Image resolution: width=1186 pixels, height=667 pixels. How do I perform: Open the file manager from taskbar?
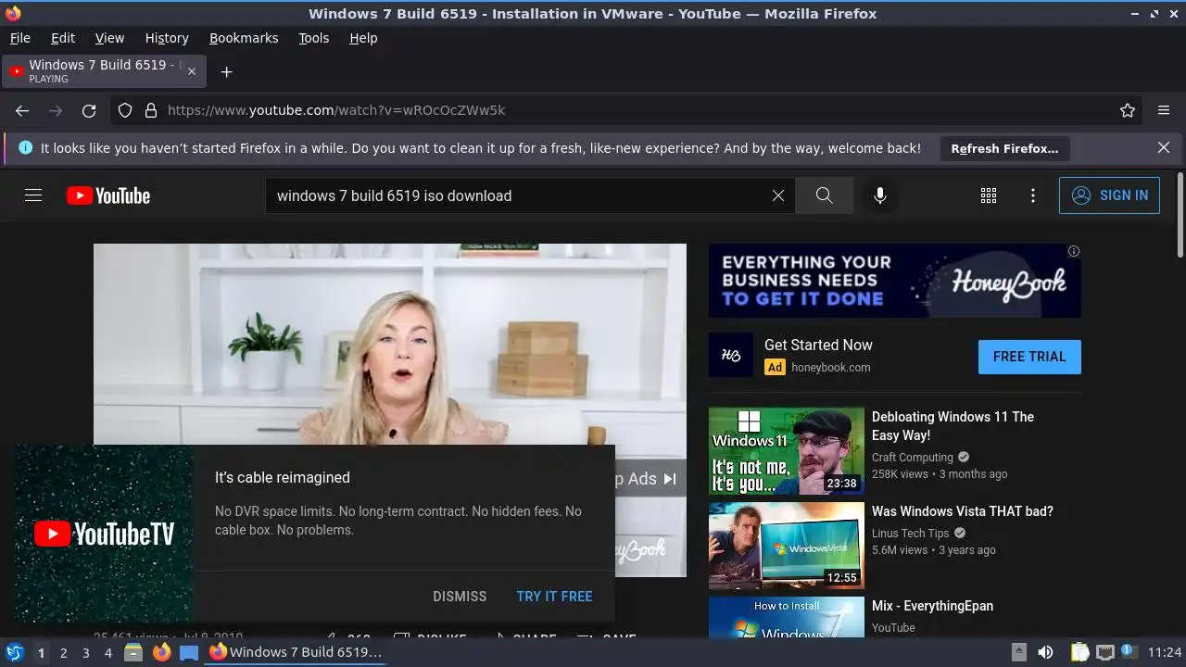(133, 652)
